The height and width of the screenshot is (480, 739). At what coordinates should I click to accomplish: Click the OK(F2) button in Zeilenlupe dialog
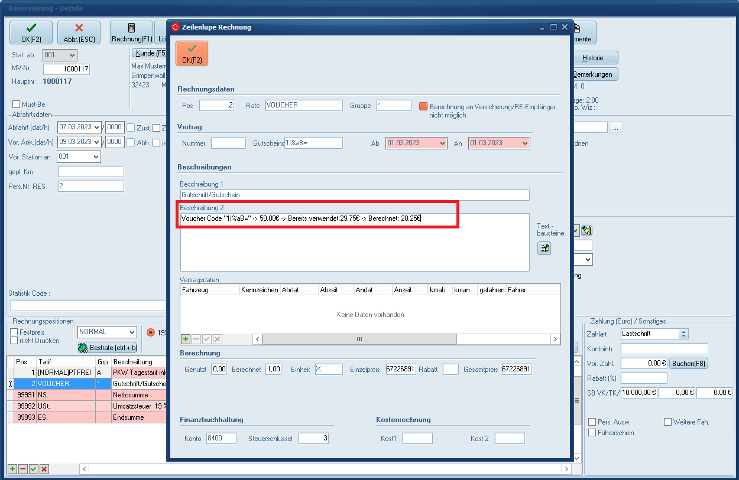coord(192,53)
